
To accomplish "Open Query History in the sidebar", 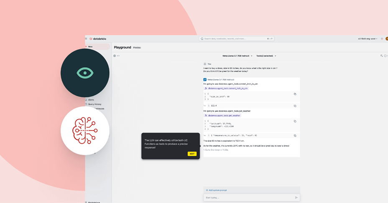I will point(93,104).
